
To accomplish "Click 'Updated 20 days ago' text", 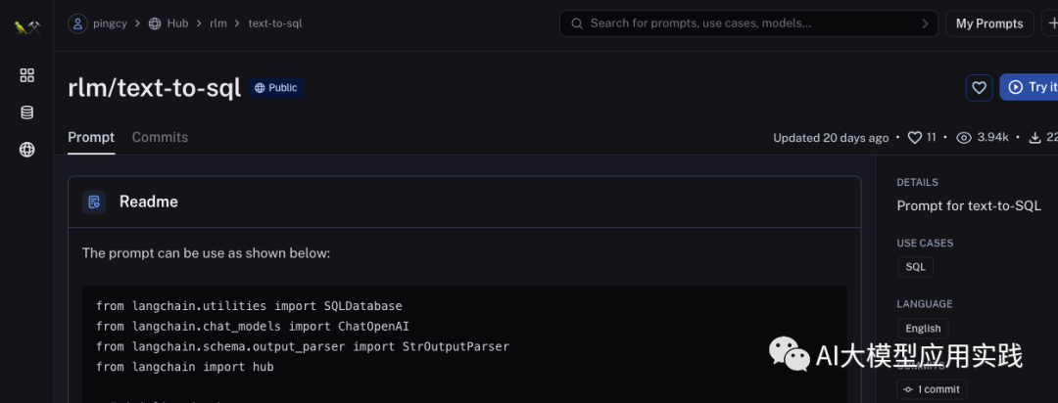I will (x=831, y=138).
